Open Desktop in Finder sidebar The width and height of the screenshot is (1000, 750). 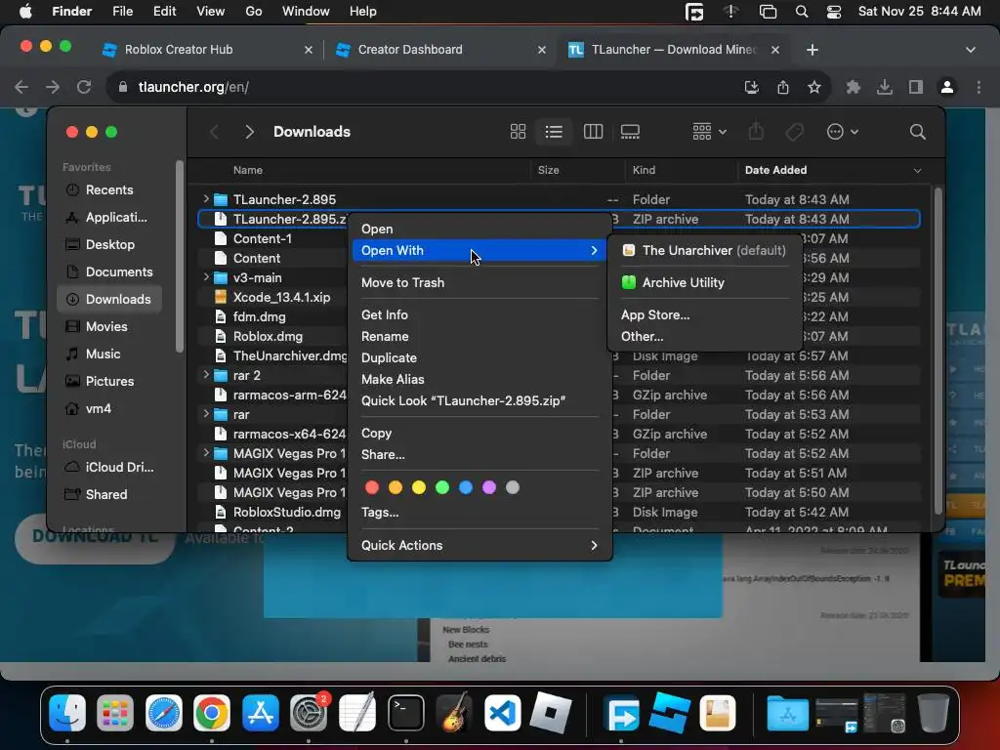click(109, 245)
